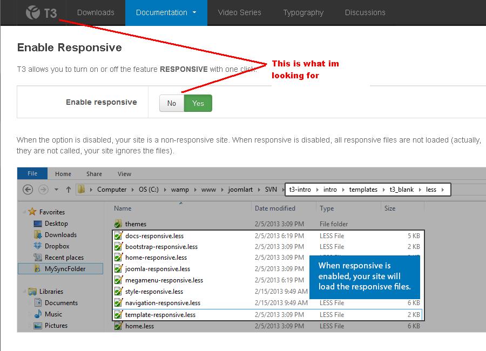Click the Explorer Forward arrow button

point(43,190)
